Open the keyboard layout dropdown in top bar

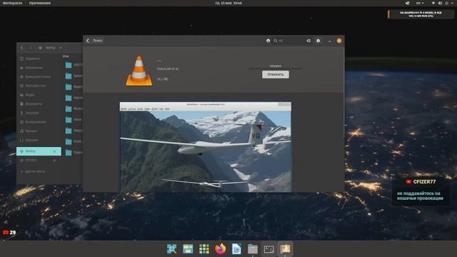click(420, 3)
